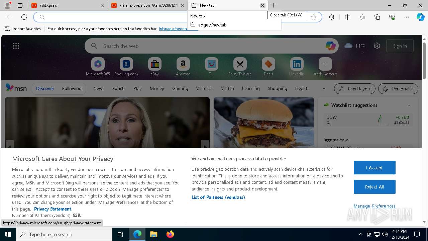The height and width of the screenshot is (241, 428).
Task: Show the weather 11°C widget
Action: point(354,46)
